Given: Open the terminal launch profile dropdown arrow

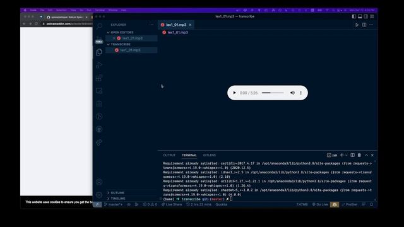Looking at the screenshot, I should (x=347, y=155).
